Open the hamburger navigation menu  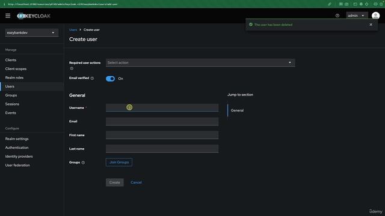click(x=8, y=16)
